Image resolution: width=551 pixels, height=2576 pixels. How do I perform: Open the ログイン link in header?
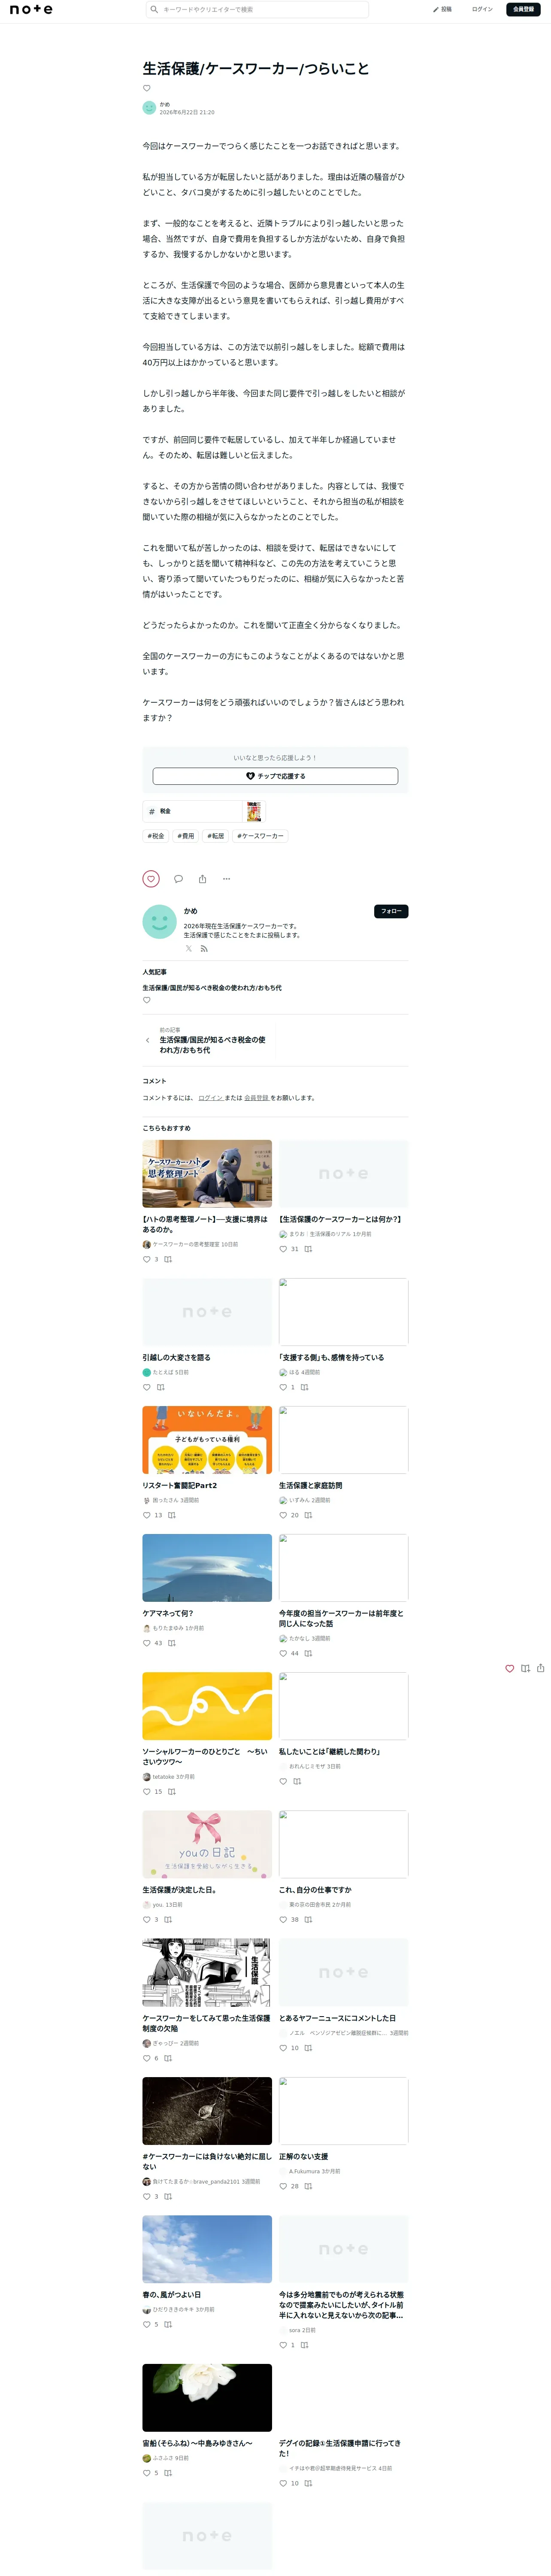click(x=482, y=9)
